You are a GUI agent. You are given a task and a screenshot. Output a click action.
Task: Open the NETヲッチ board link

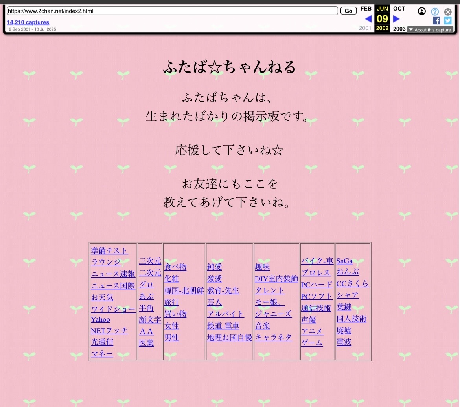click(x=109, y=330)
